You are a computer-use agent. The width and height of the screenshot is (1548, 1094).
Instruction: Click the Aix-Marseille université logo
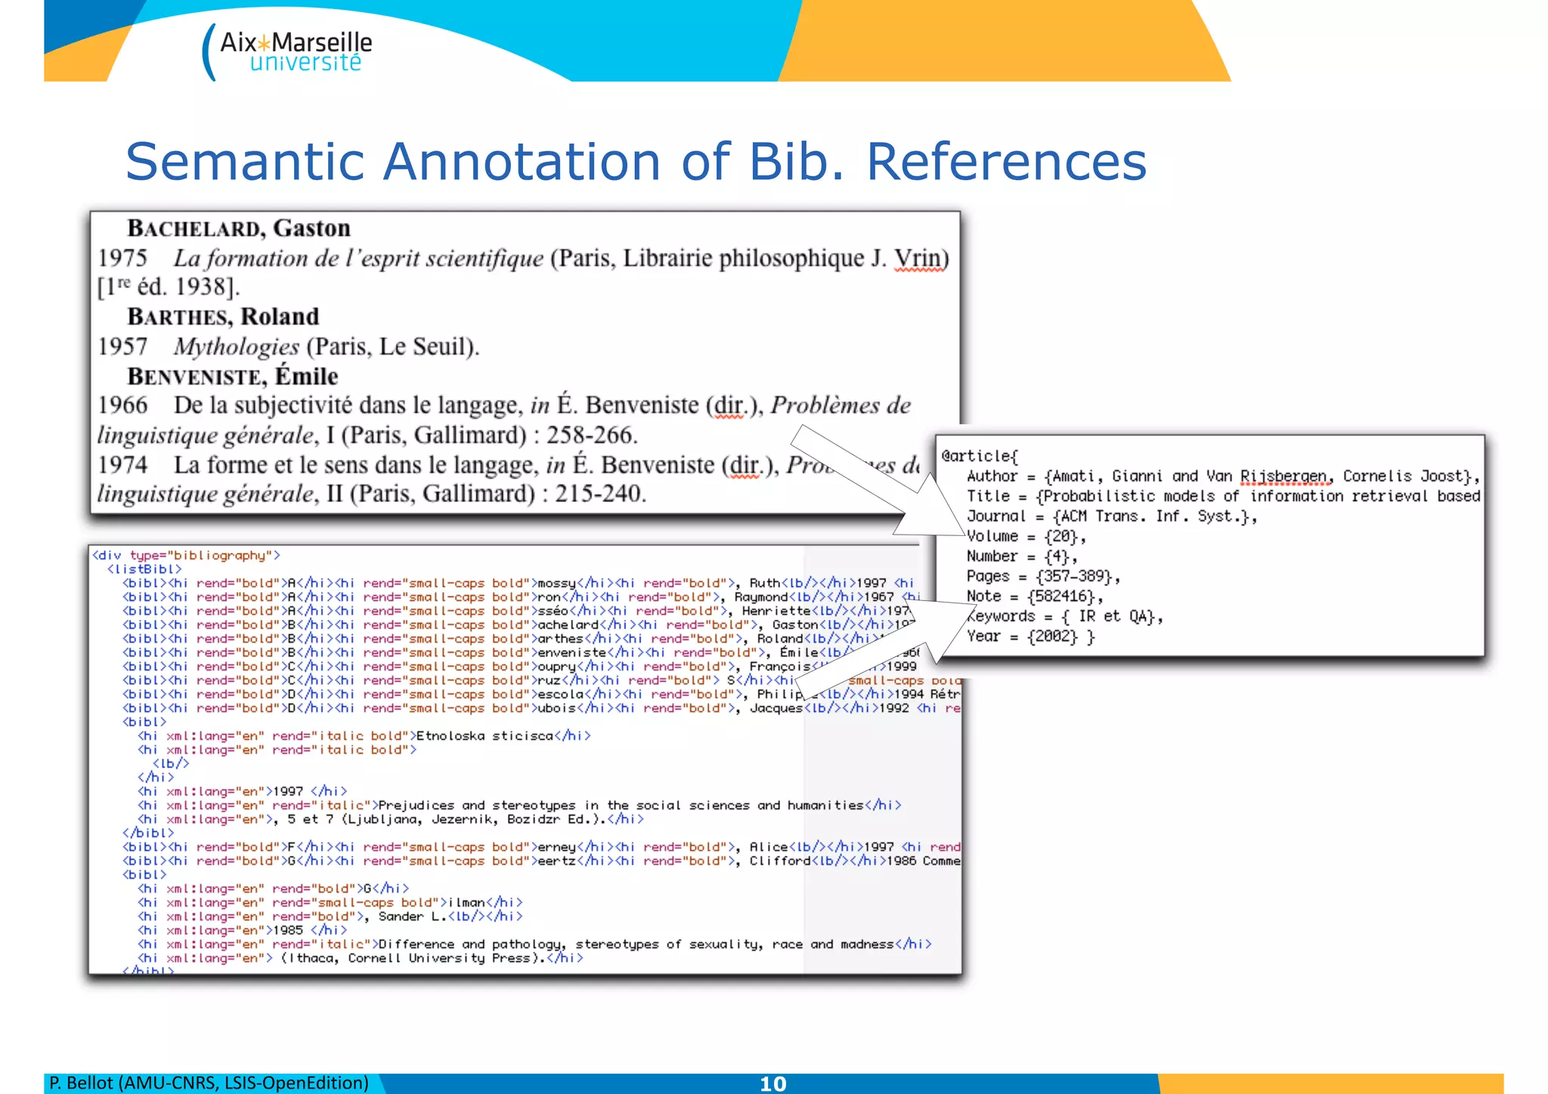(x=287, y=51)
